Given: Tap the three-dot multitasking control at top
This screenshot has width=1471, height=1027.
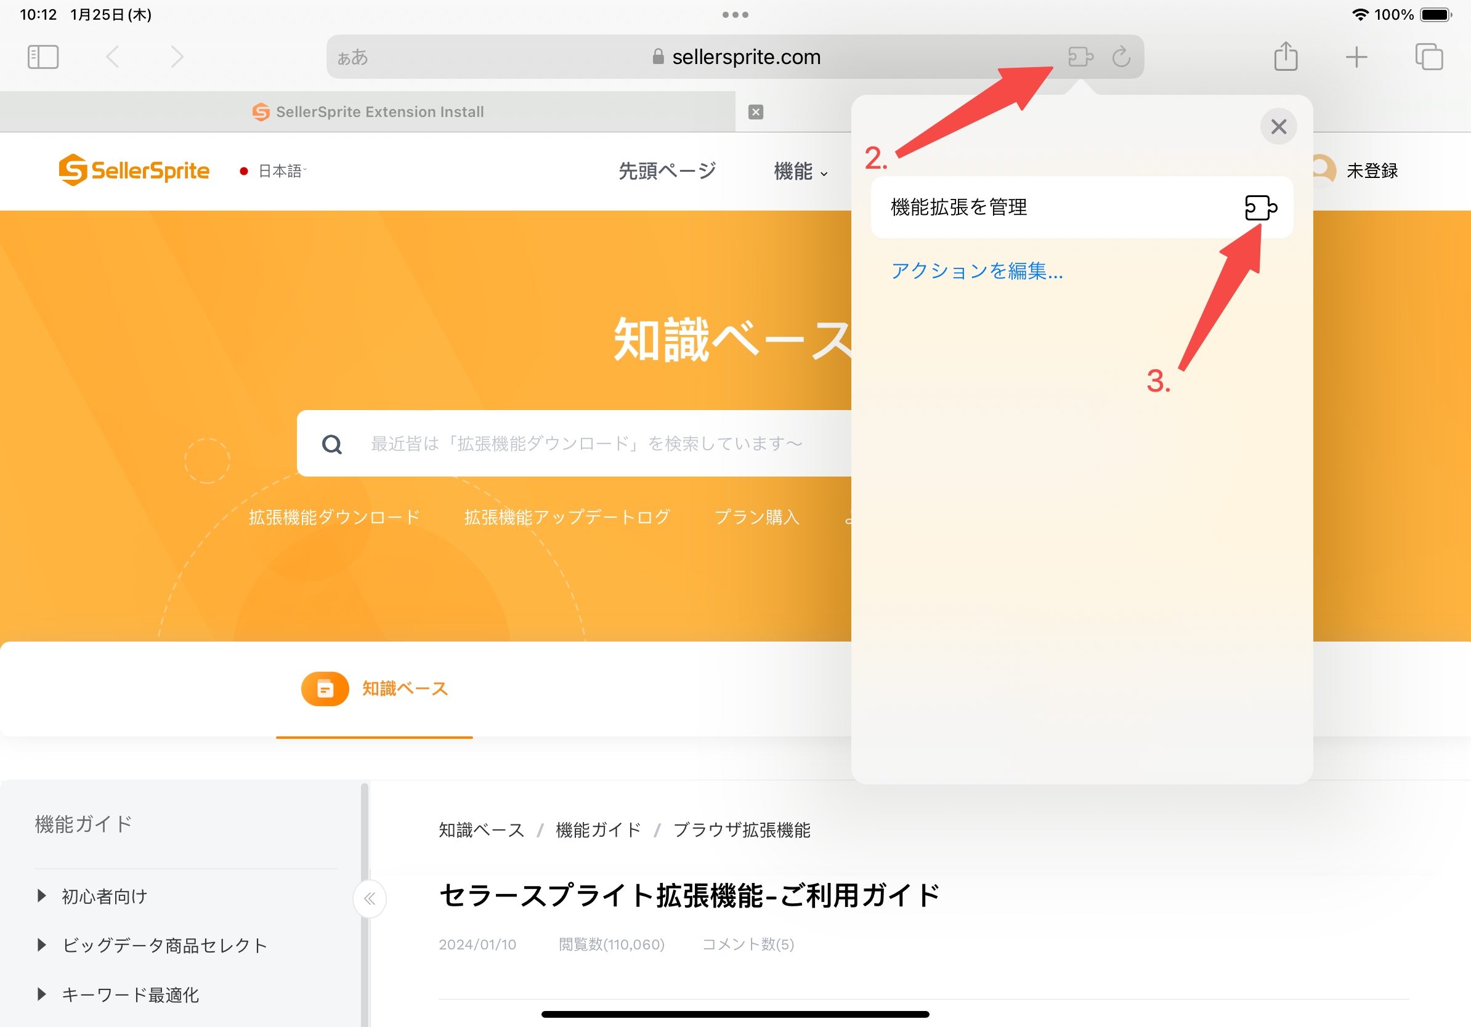Looking at the screenshot, I should [x=735, y=15].
